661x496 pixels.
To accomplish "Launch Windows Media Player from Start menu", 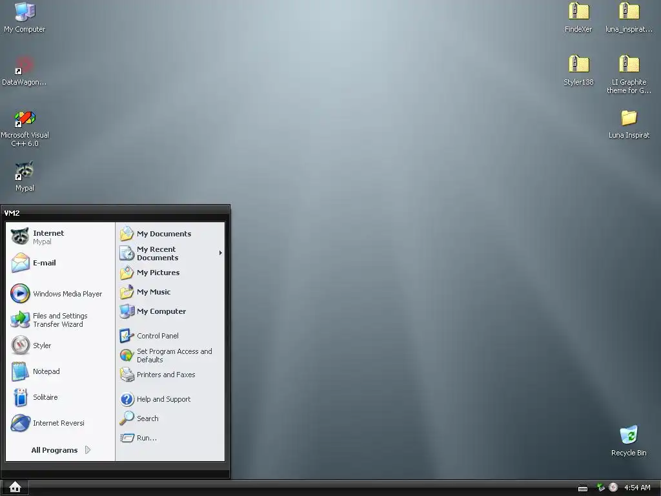I will coord(60,294).
